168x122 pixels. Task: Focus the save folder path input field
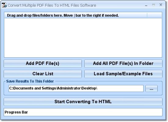[76, 88]
